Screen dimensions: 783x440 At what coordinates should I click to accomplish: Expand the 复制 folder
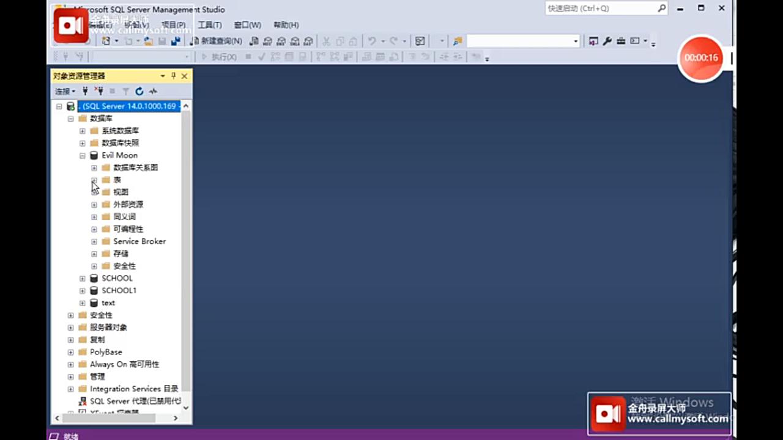click(x=70, y=340)
